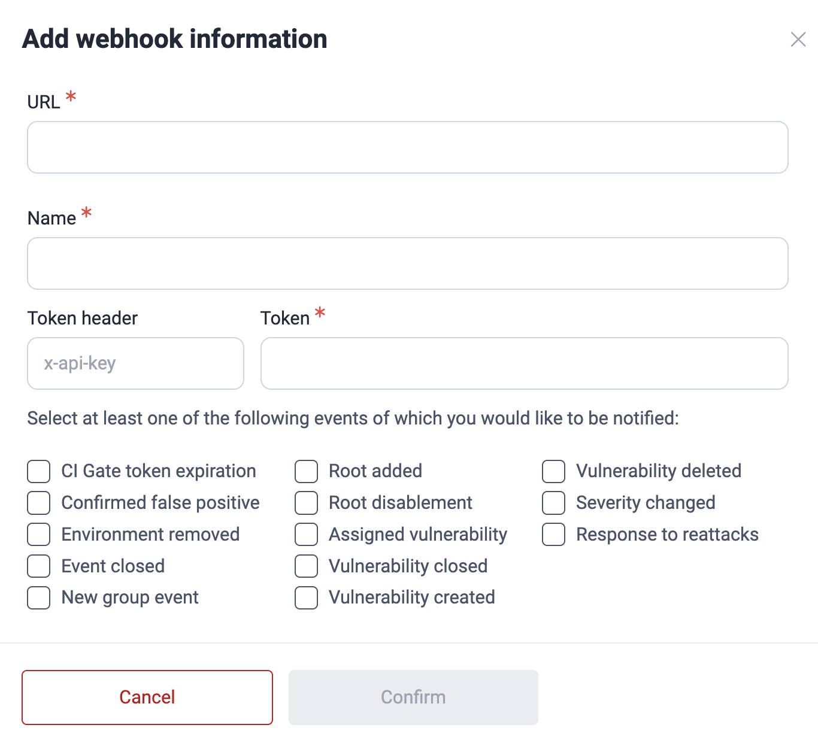This screenshot has height=746, width=818.
Task: Click the disabled Confirm button
Action: [x=413, y=697]
